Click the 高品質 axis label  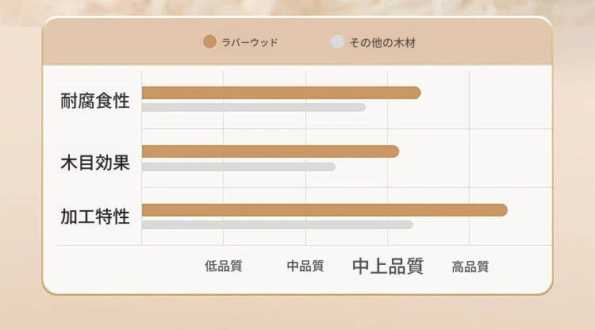pyautogui.click(x=470, y=267)
